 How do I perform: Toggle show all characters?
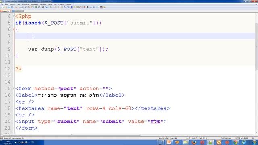68,7
